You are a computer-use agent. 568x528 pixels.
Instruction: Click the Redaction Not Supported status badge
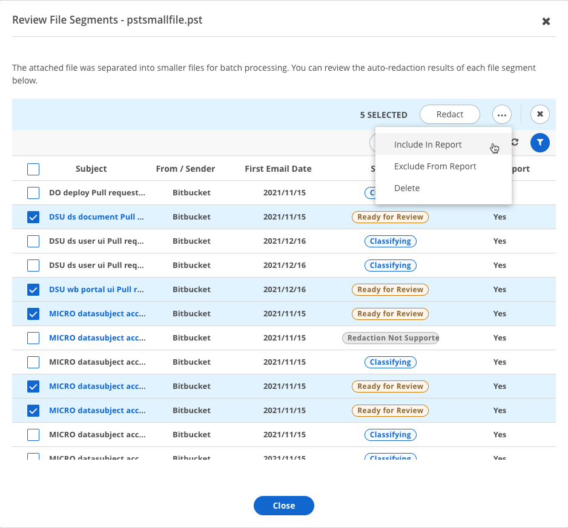pyautogui.click(x=391, y=338)
